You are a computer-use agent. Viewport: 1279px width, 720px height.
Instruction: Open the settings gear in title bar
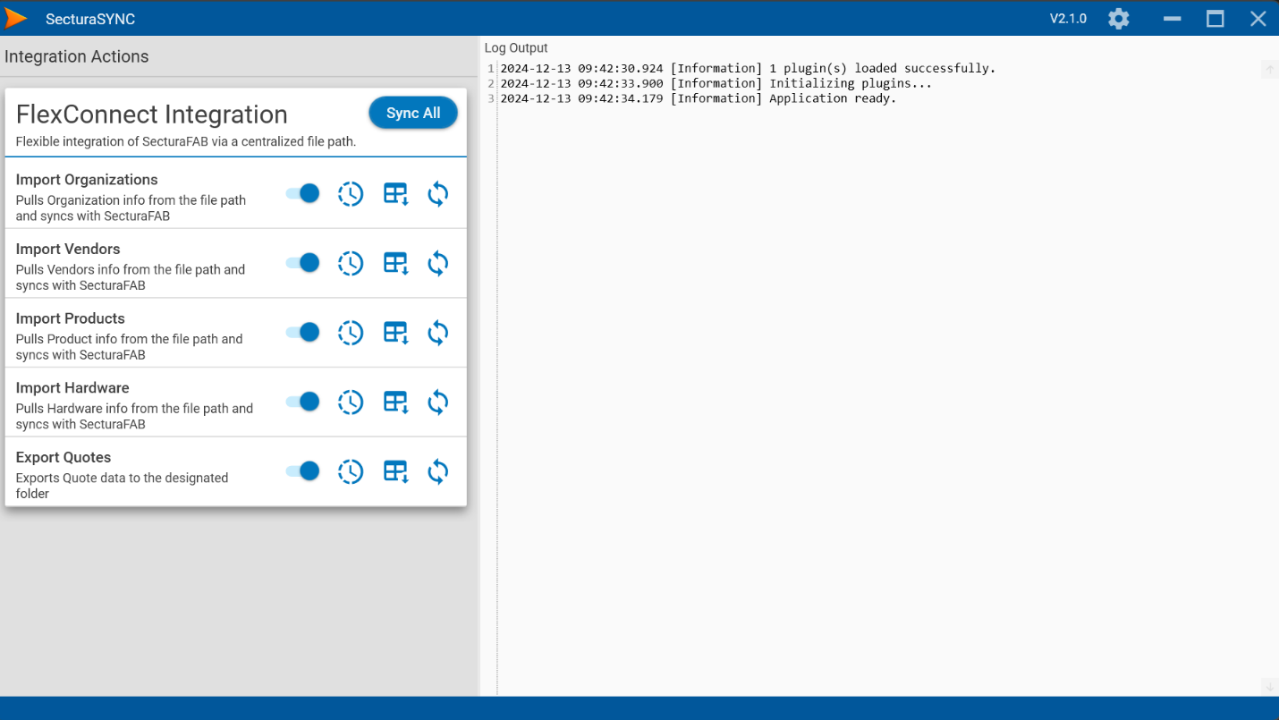click(x=1118, y=19)
